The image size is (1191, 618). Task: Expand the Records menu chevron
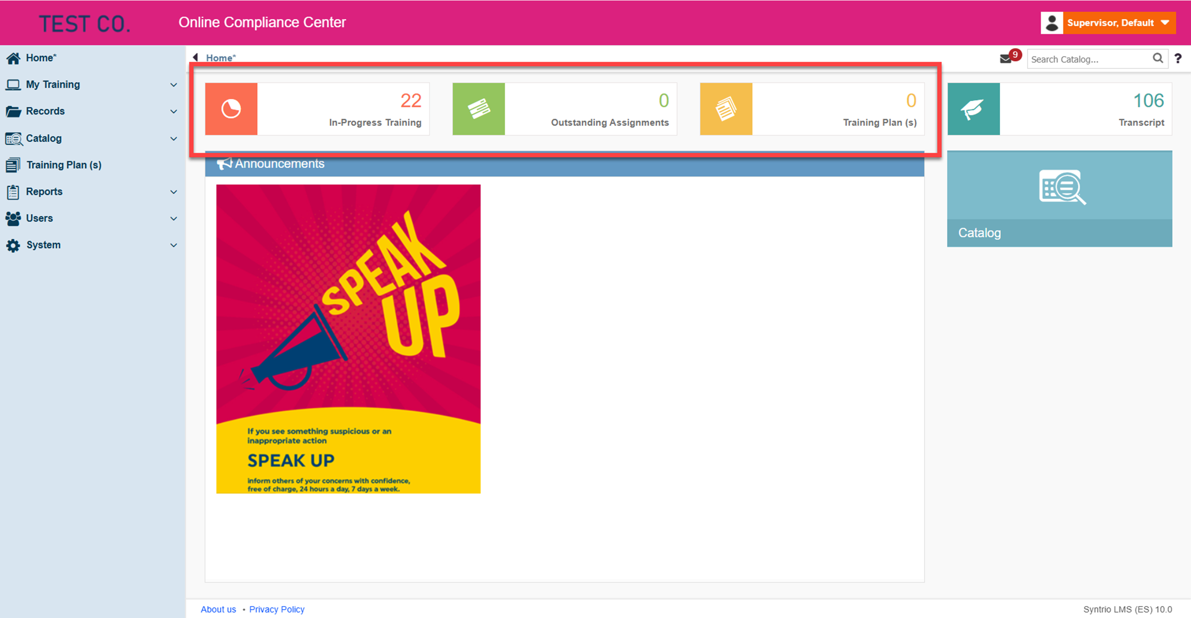pyautogui.click(x=173, y=112)
